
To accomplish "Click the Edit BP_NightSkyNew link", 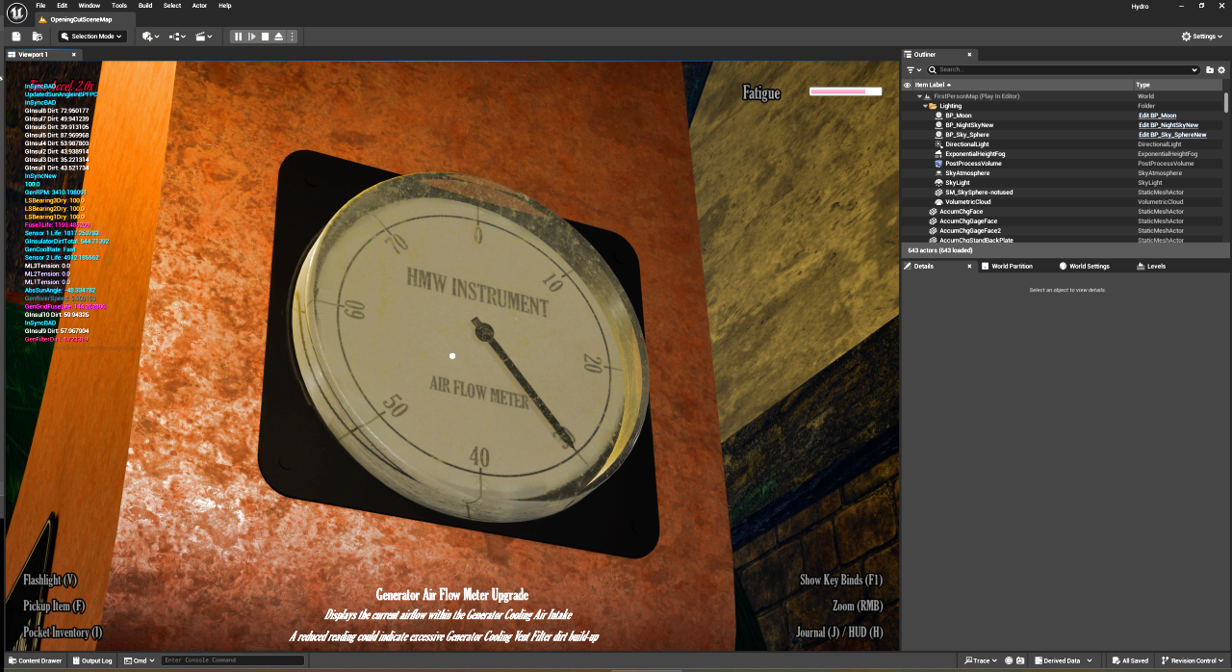I will click(x=1168, y=125).
